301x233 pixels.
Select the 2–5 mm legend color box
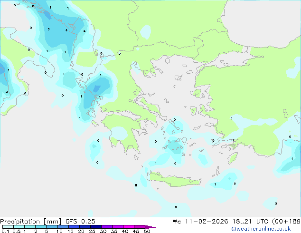click(41, 227)
